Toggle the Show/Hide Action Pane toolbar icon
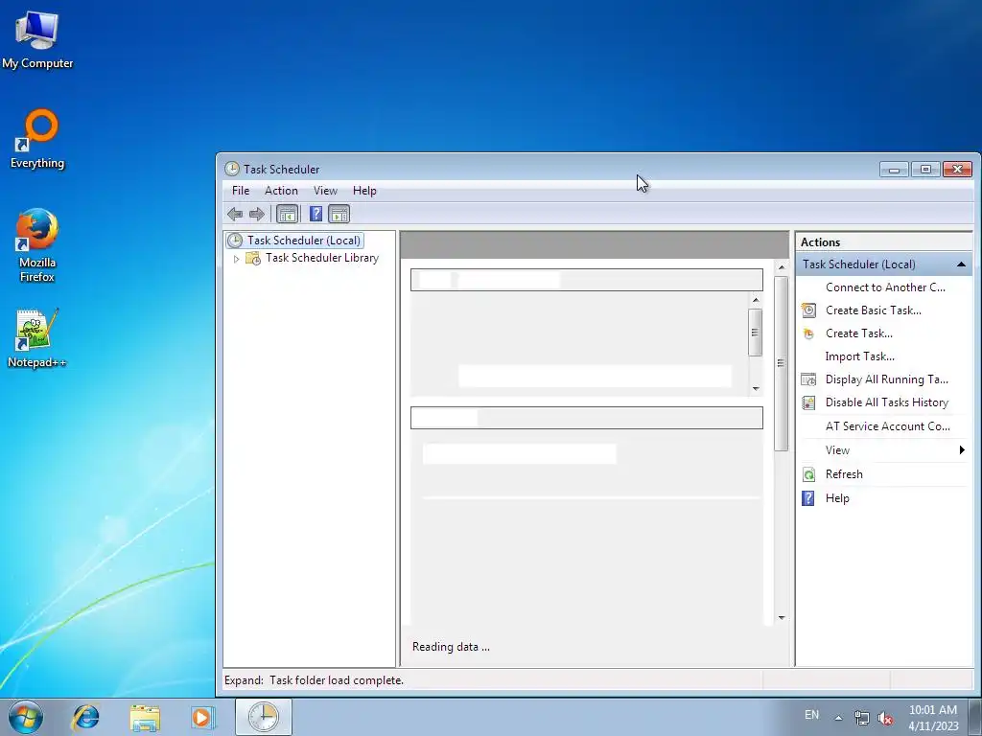Screen dimensions: 982x736 pyautogui.click(x=339, y=214)
